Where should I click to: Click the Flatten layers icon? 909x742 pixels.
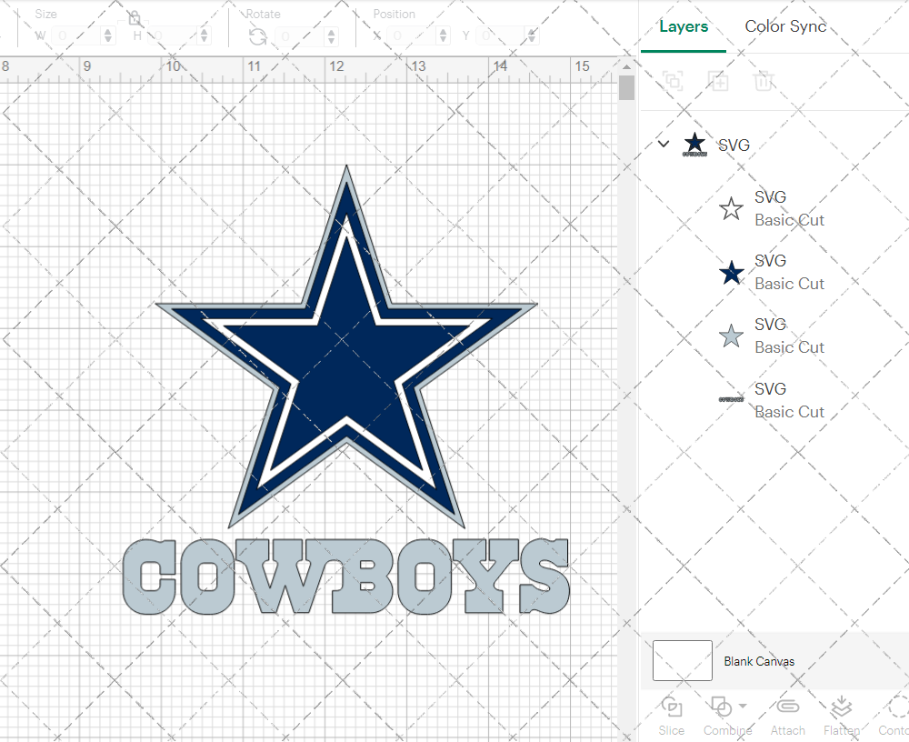pos(841,707)
